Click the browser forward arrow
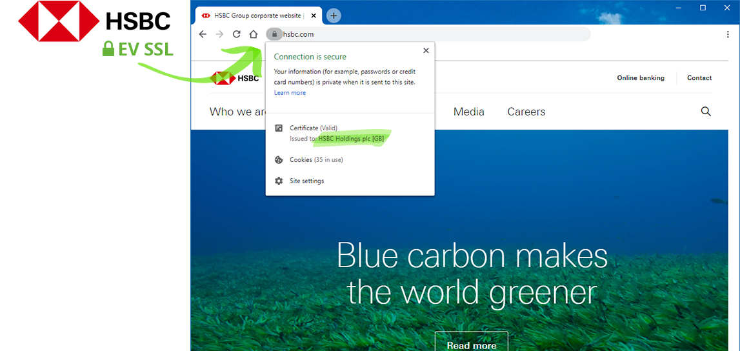The image size is (740, 351). point(219,34)
